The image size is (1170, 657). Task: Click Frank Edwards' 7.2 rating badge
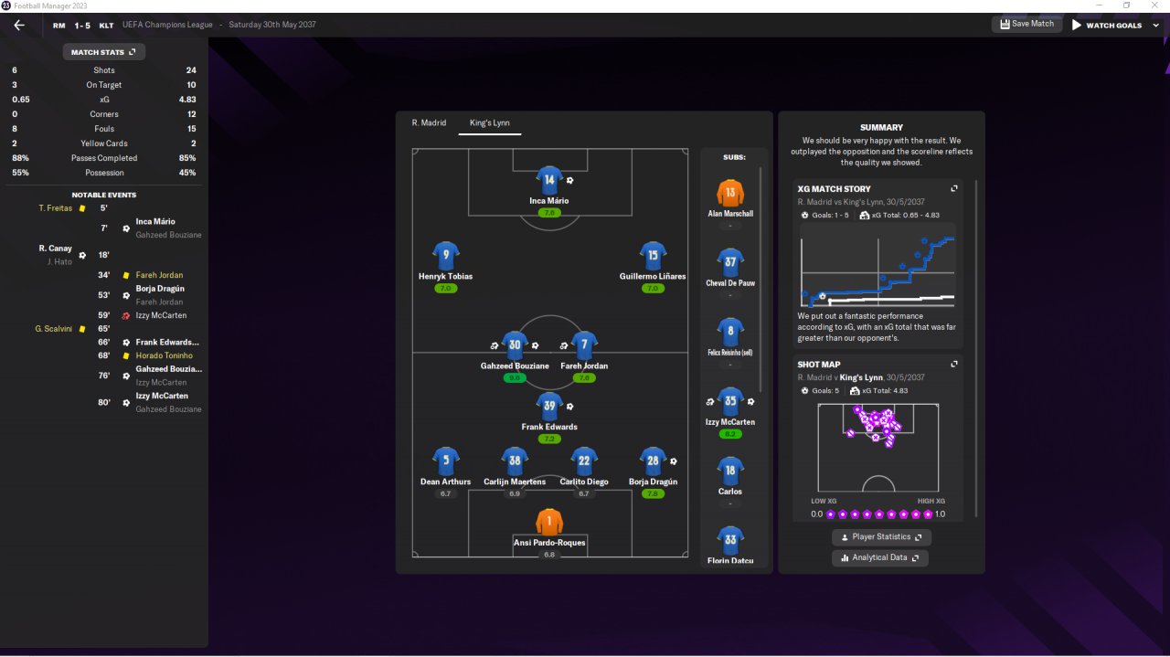click(548, 439)
